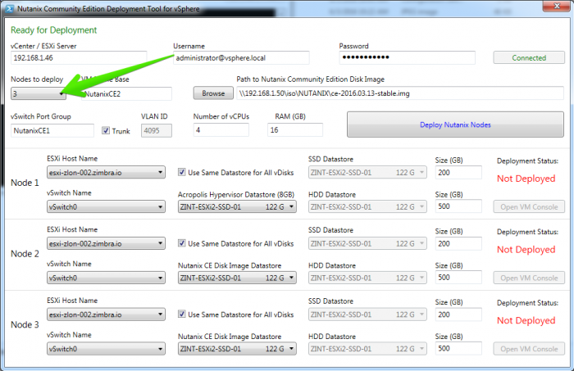This screenshot has height=371, width=574.
Task: Click Node 3 HDD Size field 500
Action: 458,348
